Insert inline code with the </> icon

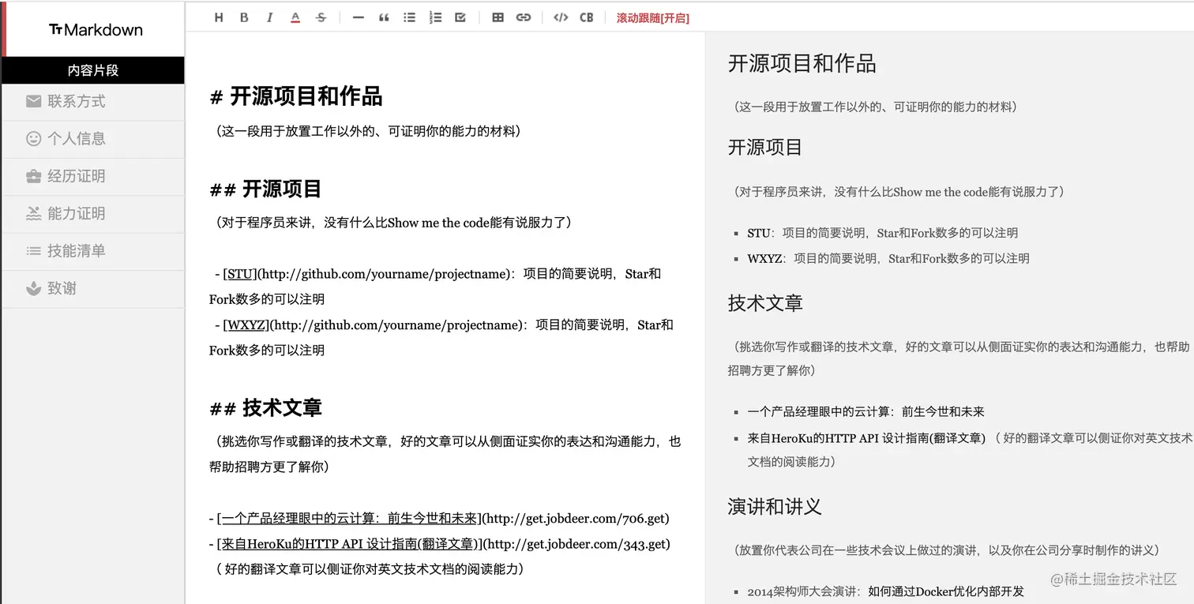pos(561,17)
